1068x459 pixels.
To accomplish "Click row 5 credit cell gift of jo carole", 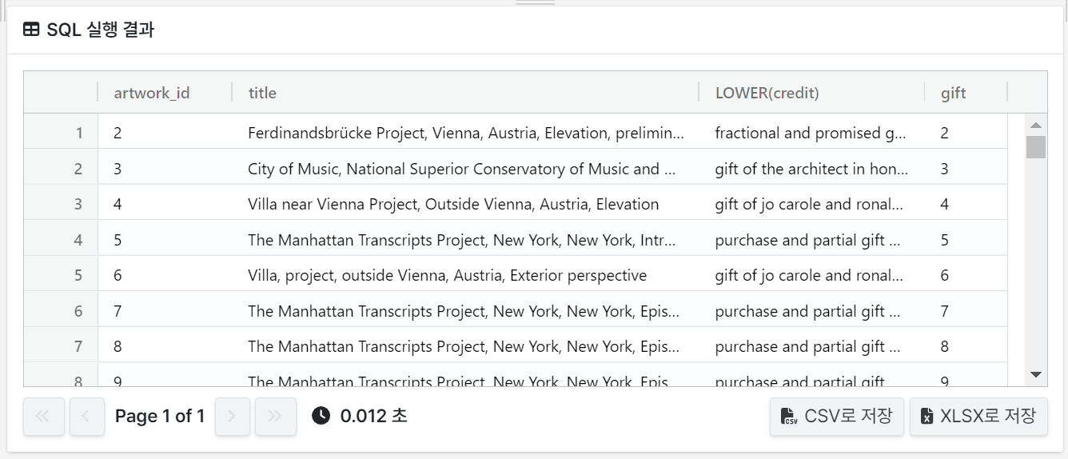I will click(x=809, y=275).
